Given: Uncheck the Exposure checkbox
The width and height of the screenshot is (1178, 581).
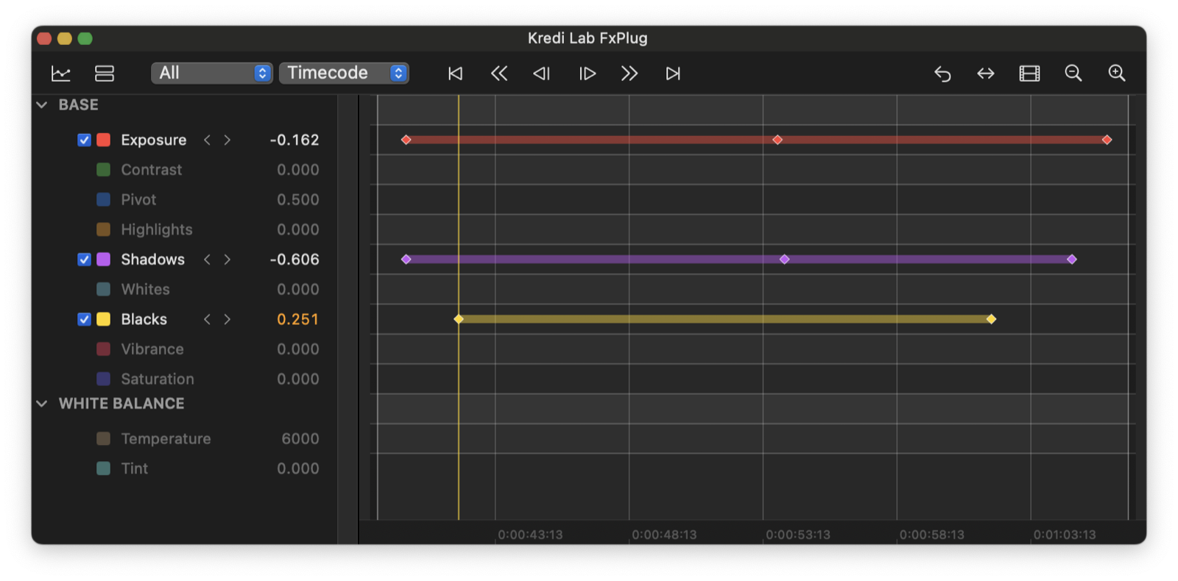Looking at the screenshot, I should (x=84, y=140).
